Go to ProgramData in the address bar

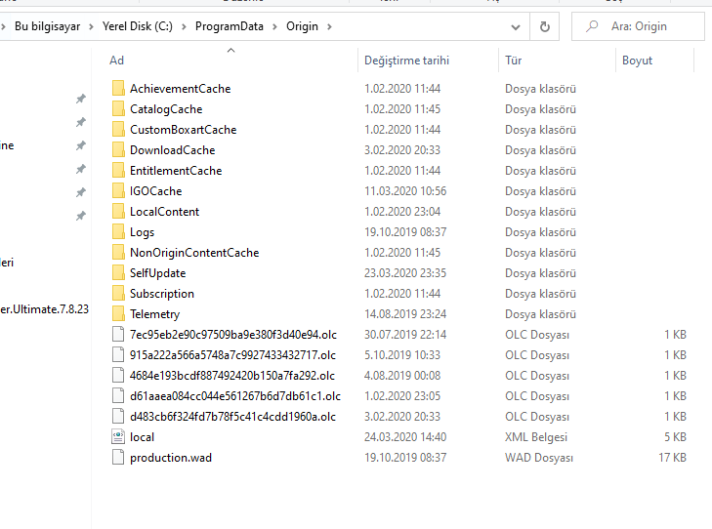[230, 26]
